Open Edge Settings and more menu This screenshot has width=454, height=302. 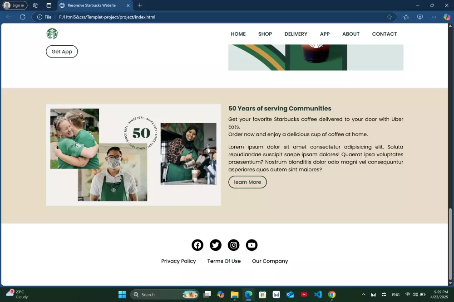click(x=434, y=17)
